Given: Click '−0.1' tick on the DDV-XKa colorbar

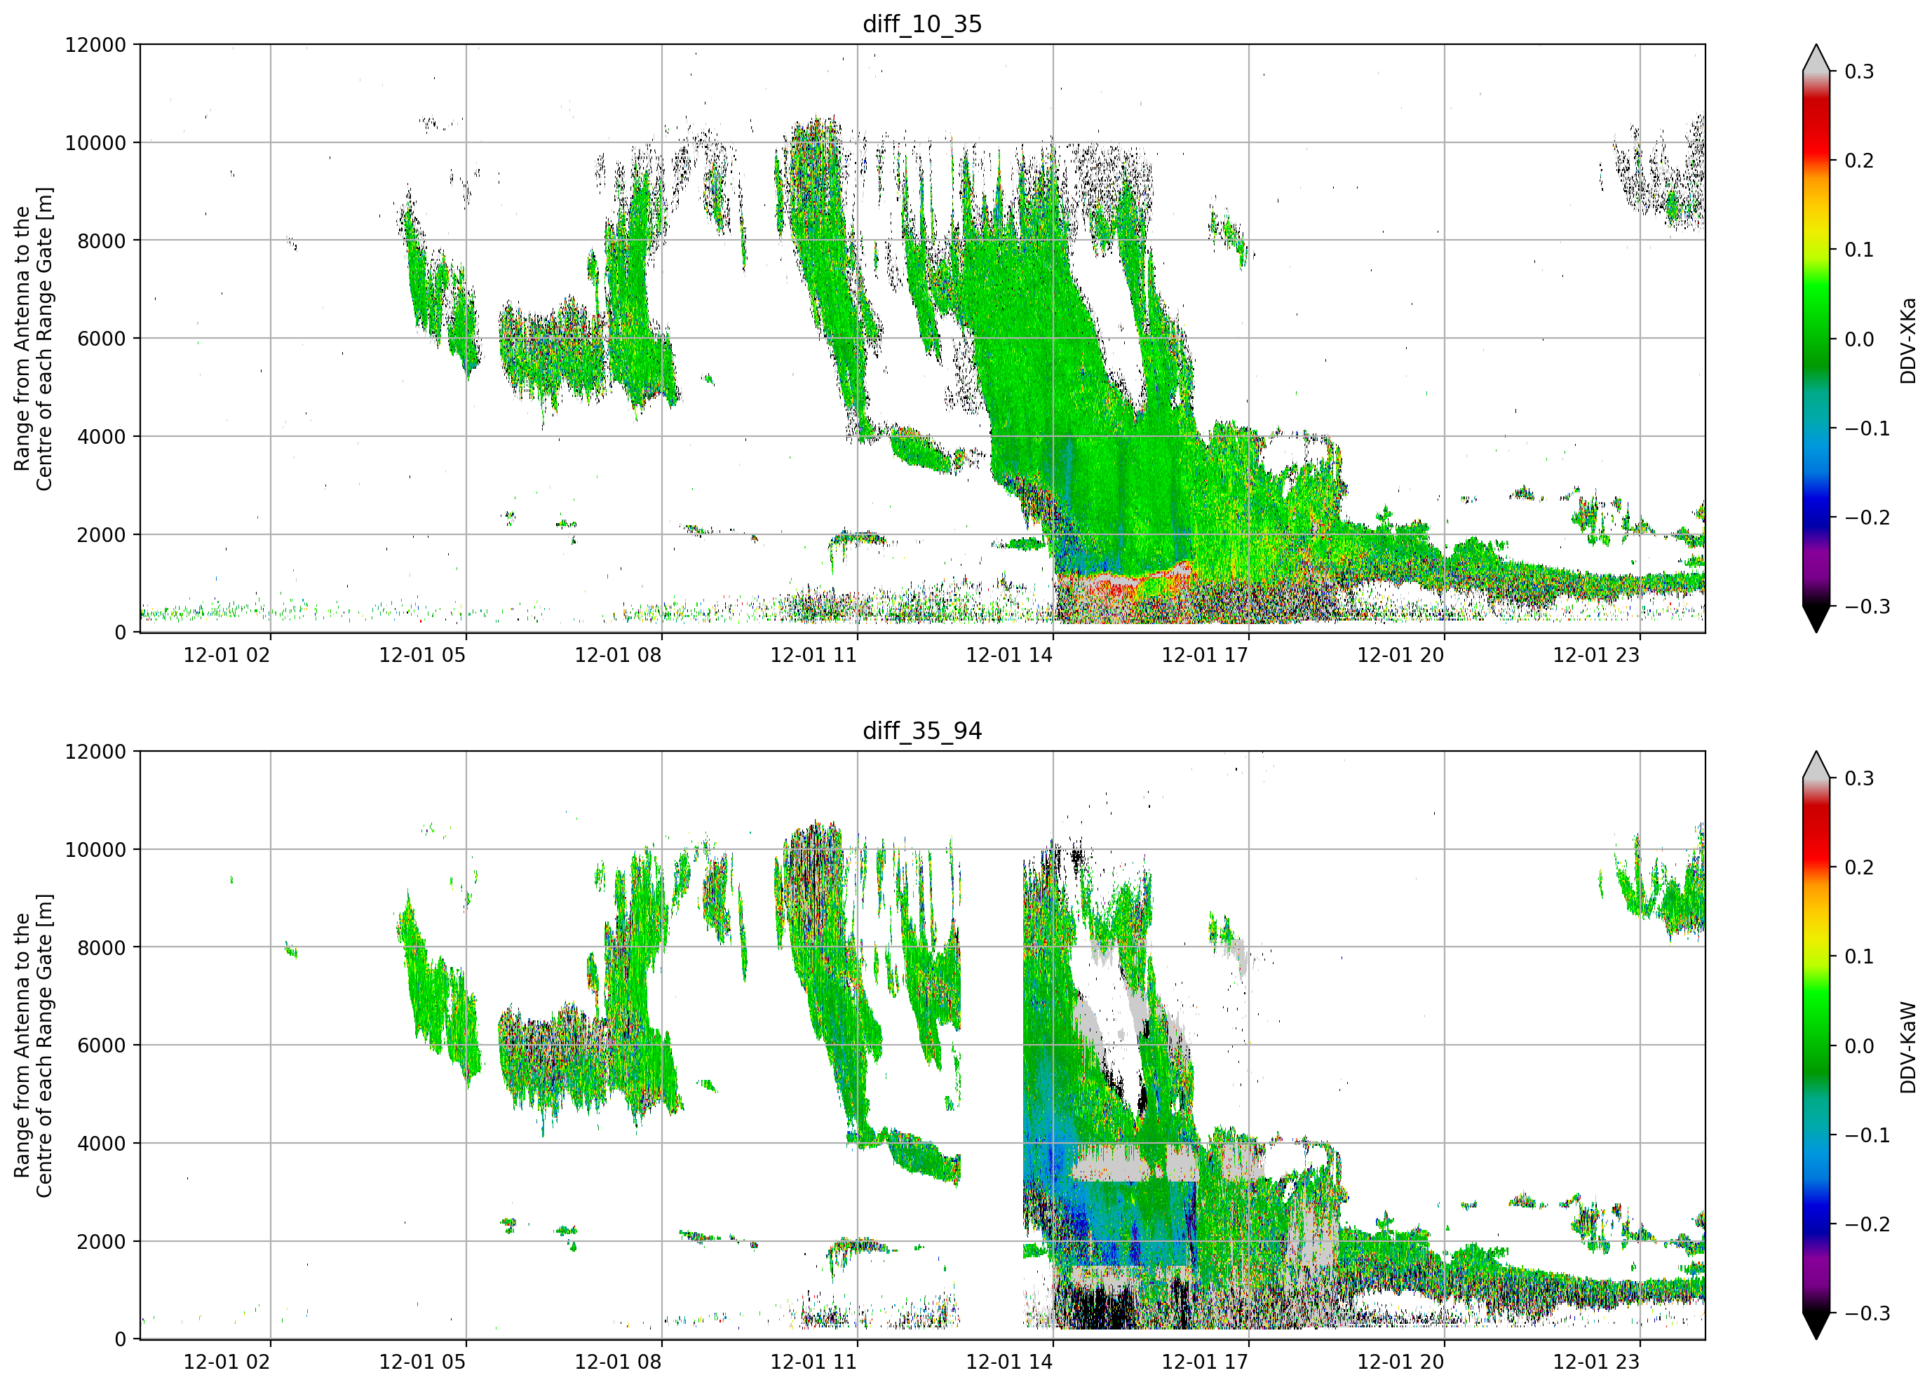Looking at the screenshot, I should tap(1867, 428).
